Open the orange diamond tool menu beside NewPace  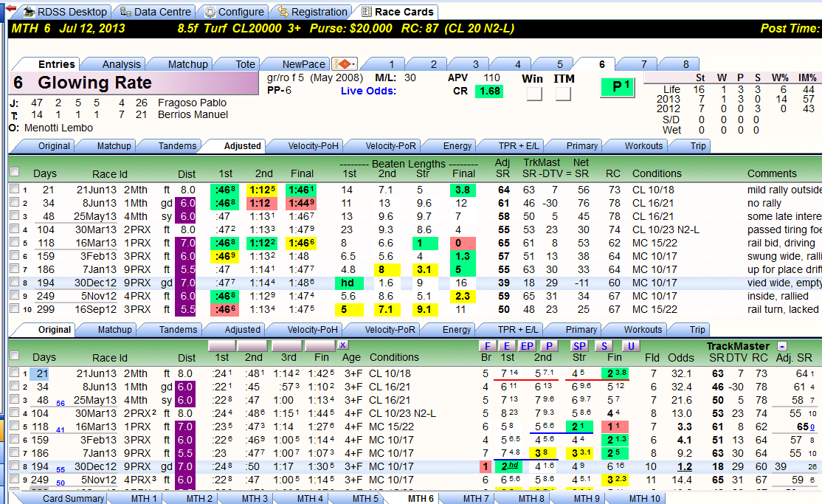pos(345,64)
